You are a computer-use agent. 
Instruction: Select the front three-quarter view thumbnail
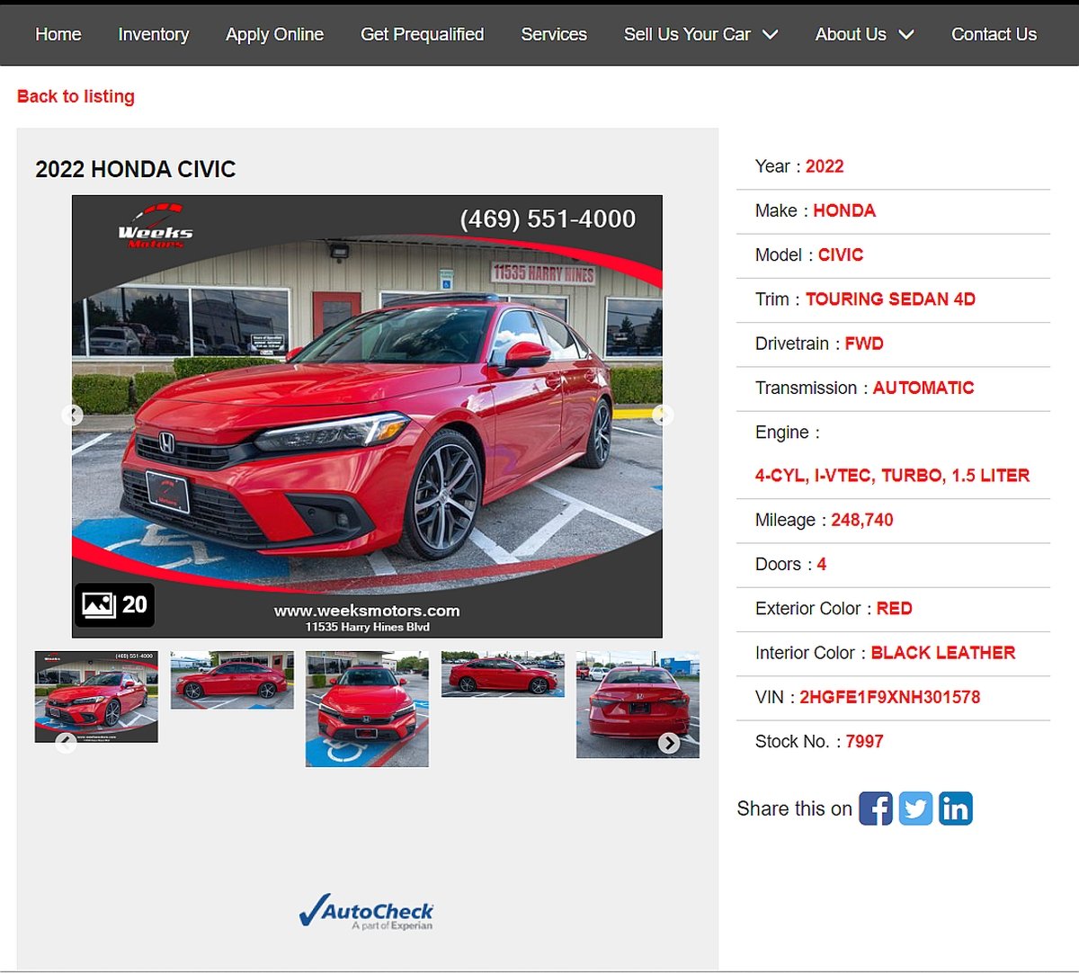pos(96,697)
